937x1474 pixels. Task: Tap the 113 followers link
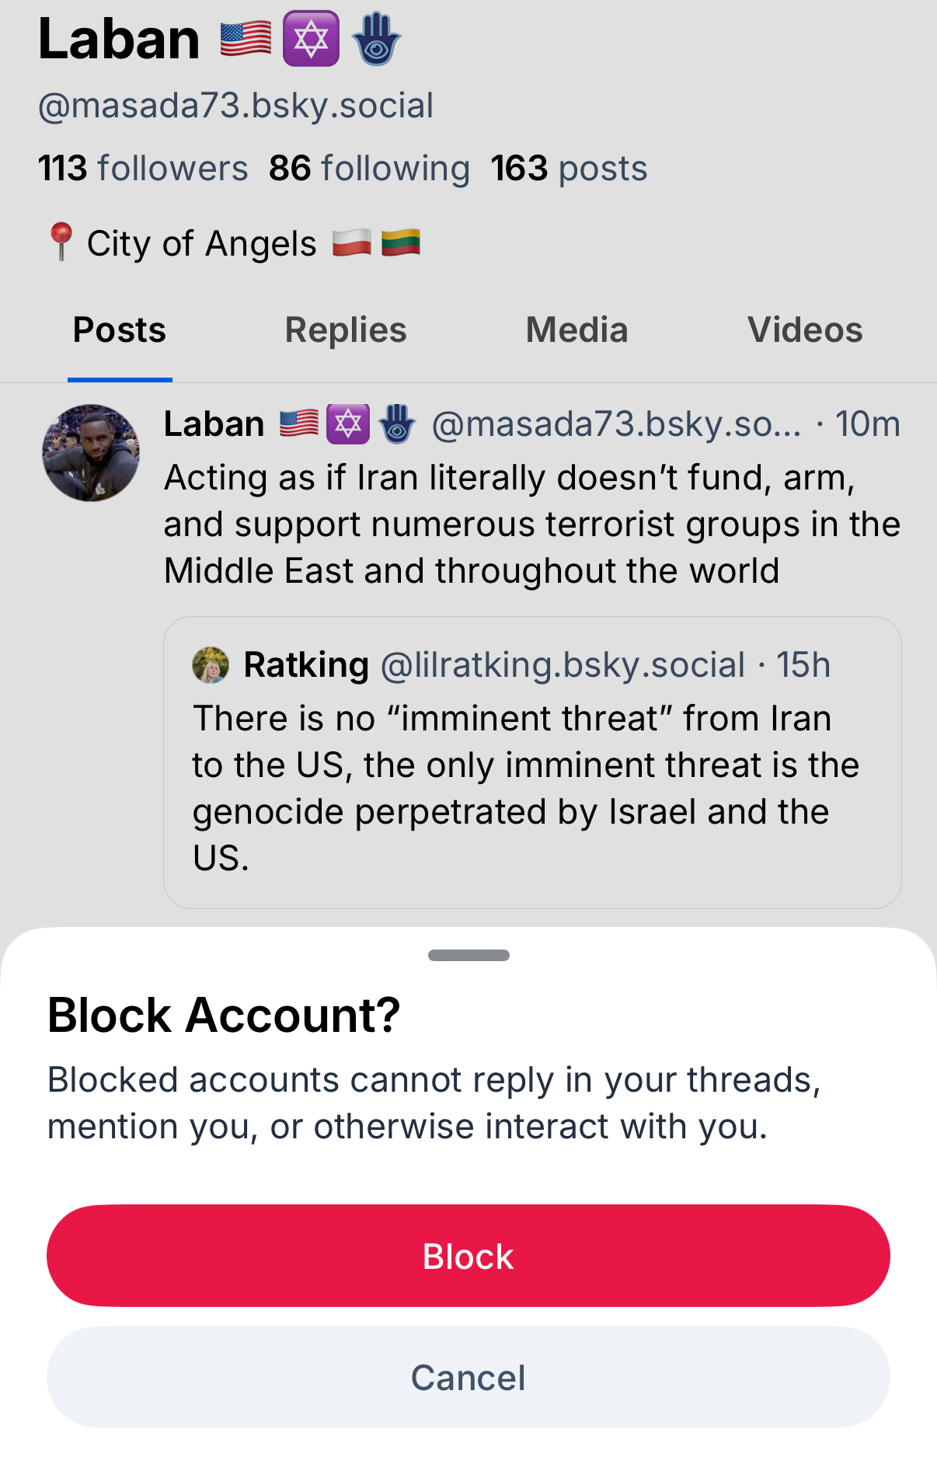pyautogui.click(x=143, y=169)
